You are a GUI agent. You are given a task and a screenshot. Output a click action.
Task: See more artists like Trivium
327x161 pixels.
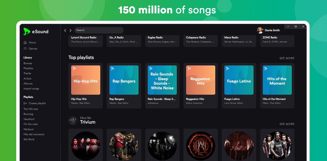pyautogui.click(x=287, y=124)
